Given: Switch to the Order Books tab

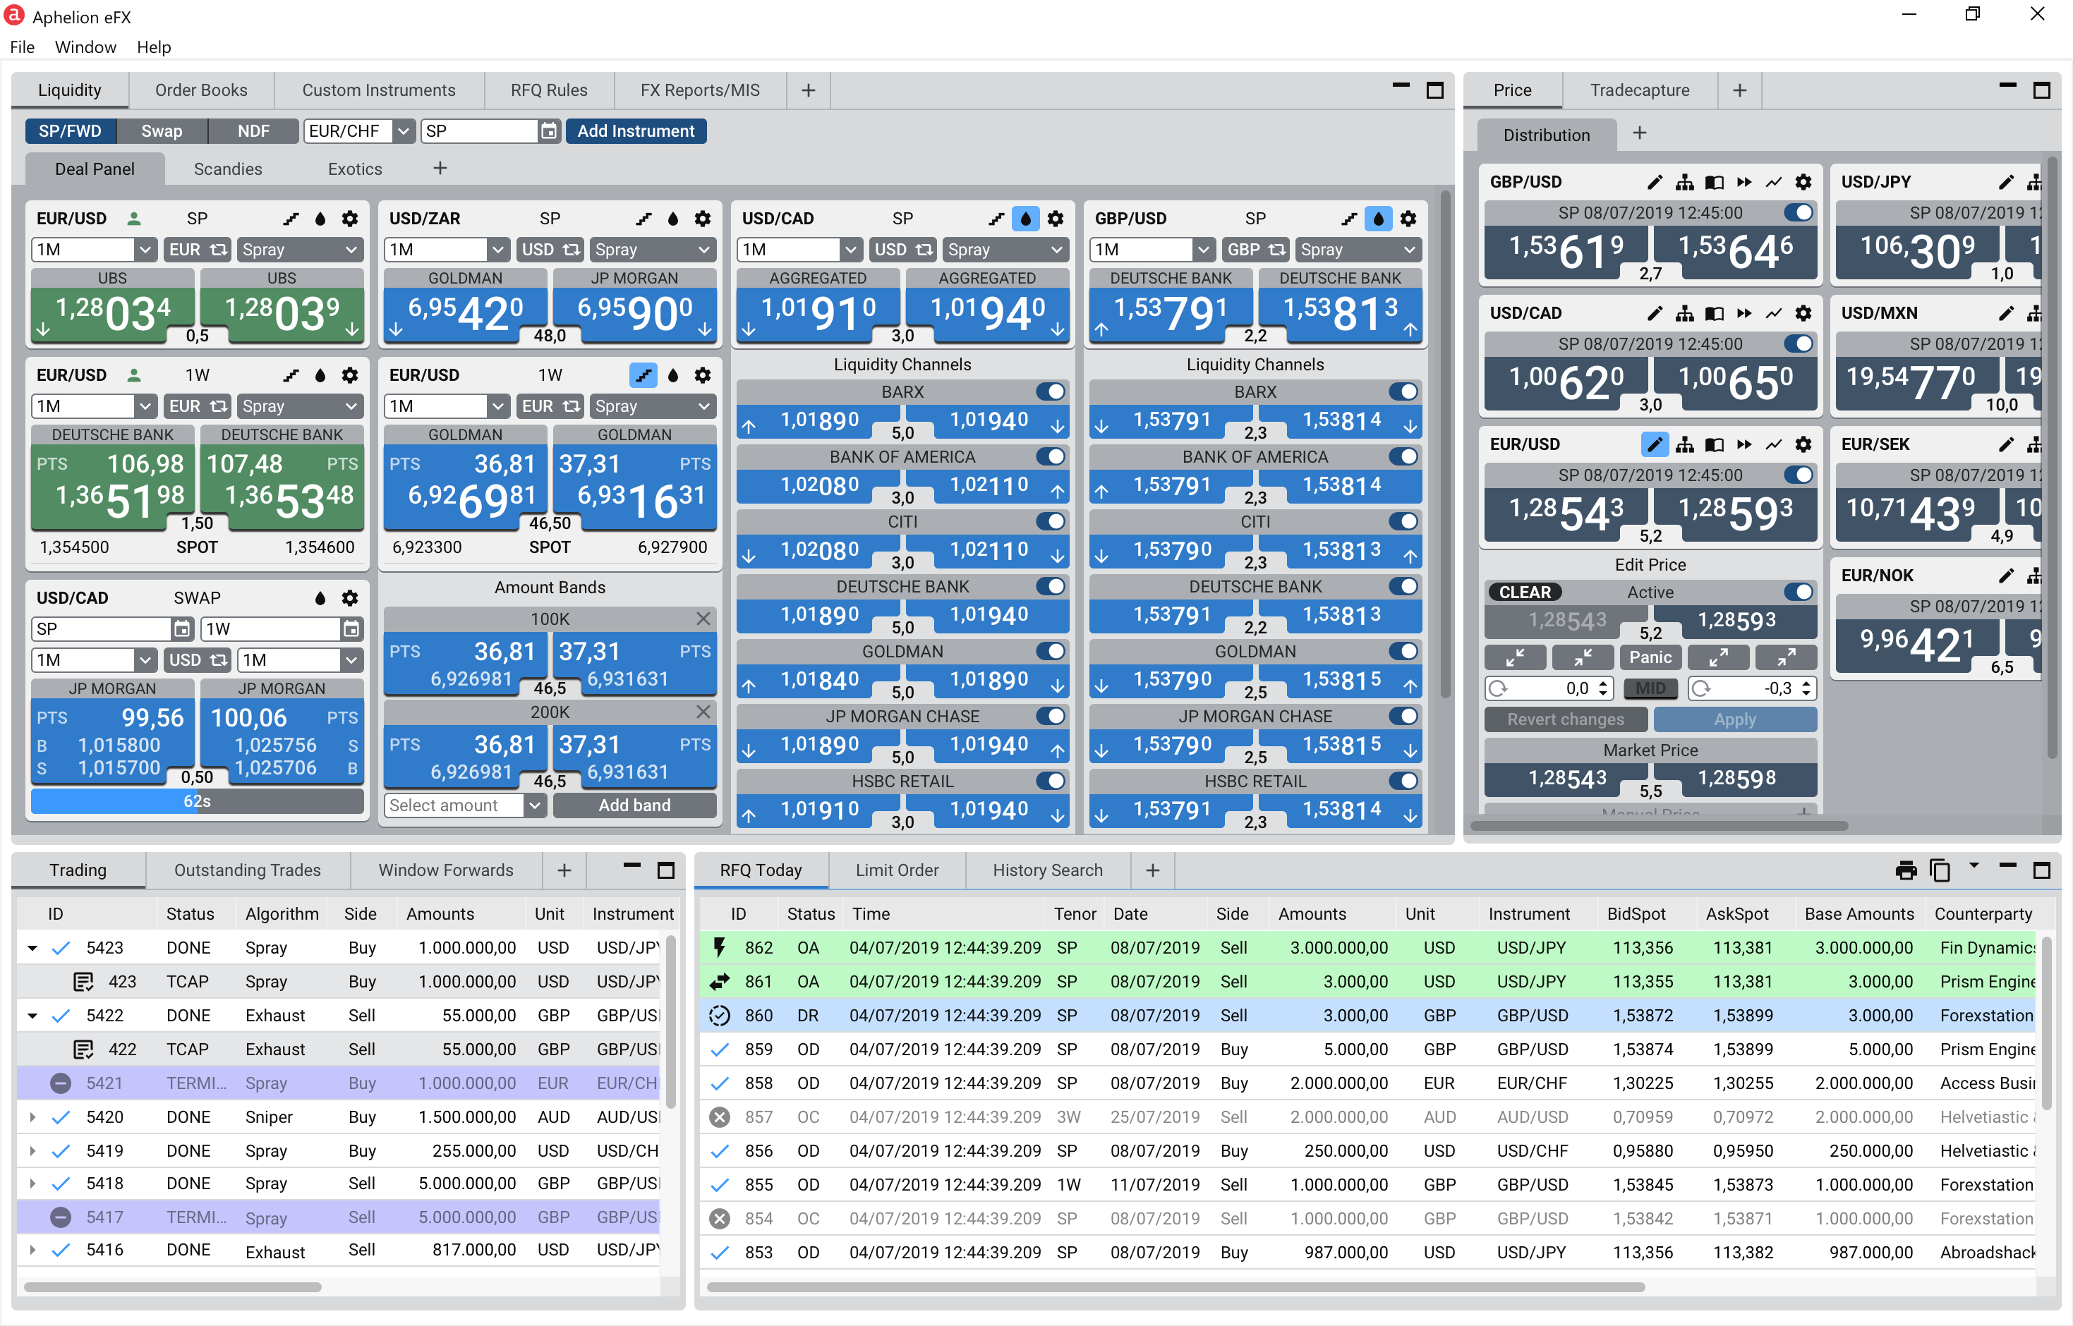Looking at the screenshot, I should [x=200, y=90].
